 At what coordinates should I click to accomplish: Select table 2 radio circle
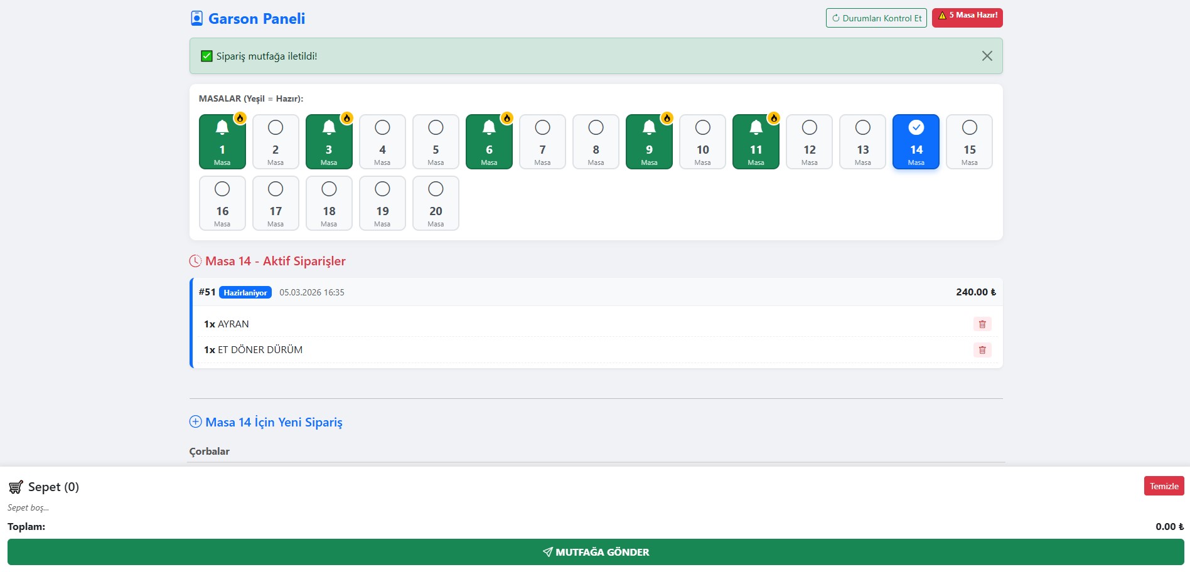[276, 128]
